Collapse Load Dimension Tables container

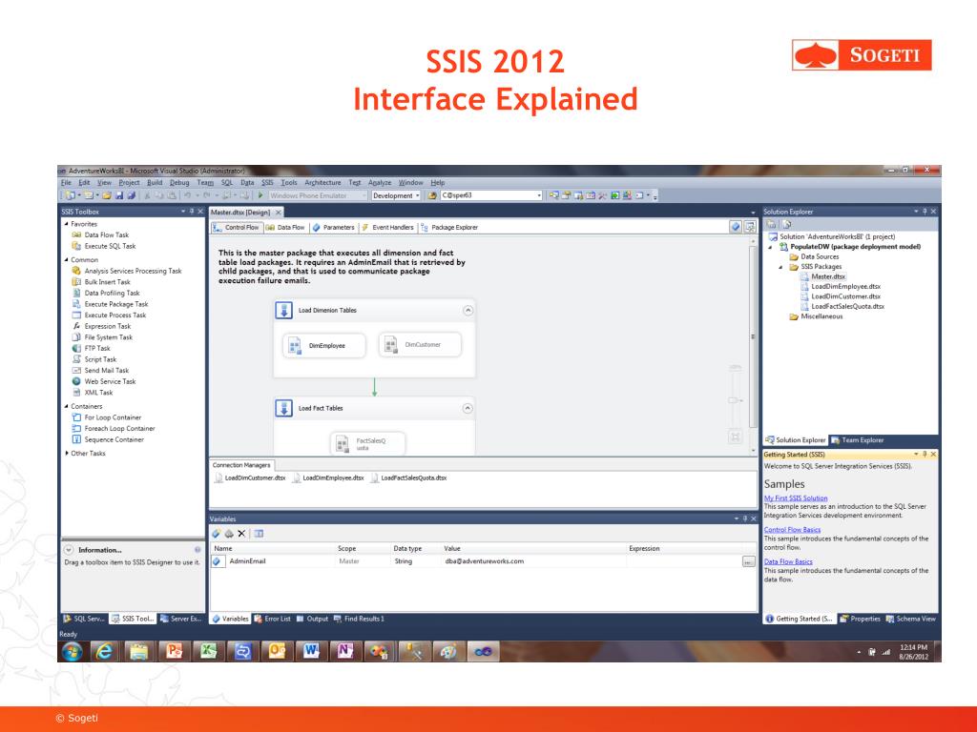[x=468, y=310]
